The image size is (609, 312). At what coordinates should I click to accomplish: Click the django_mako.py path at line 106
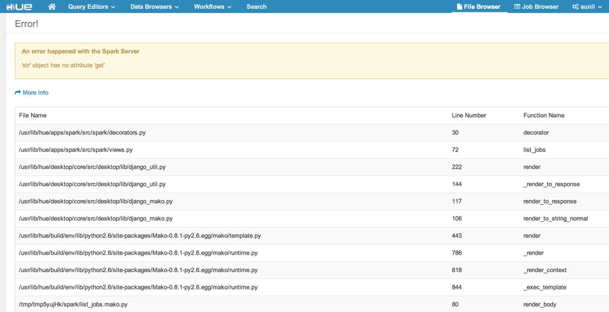coord(96,219)
